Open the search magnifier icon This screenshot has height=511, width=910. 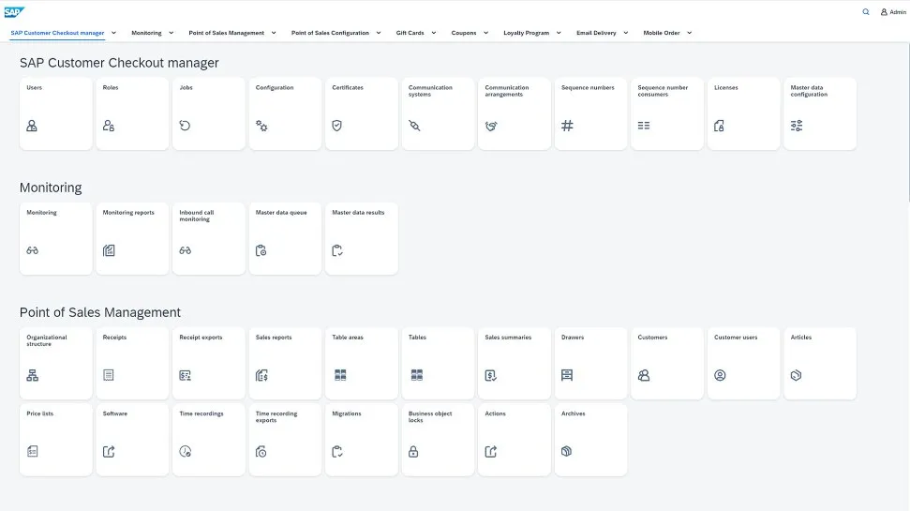(865, 12)
